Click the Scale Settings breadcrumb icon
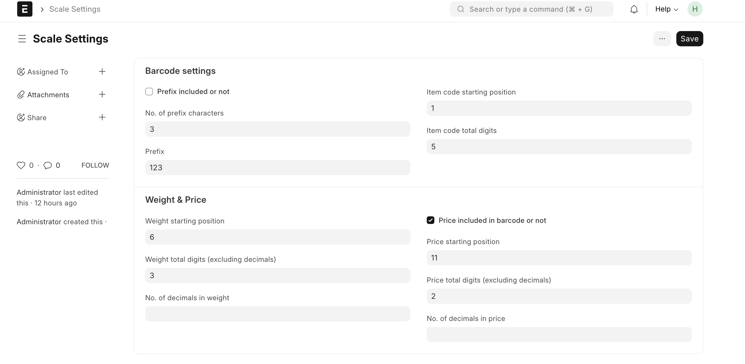This screenshot has width=745, height=364. [42, 9]
